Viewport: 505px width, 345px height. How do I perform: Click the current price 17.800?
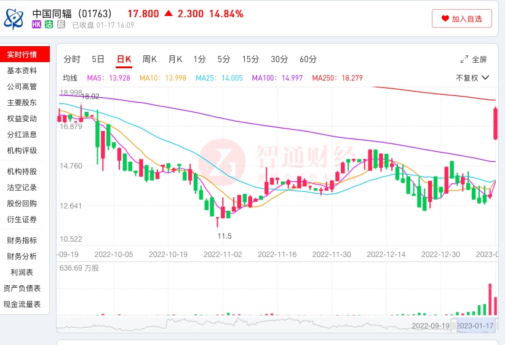point(143,14)
